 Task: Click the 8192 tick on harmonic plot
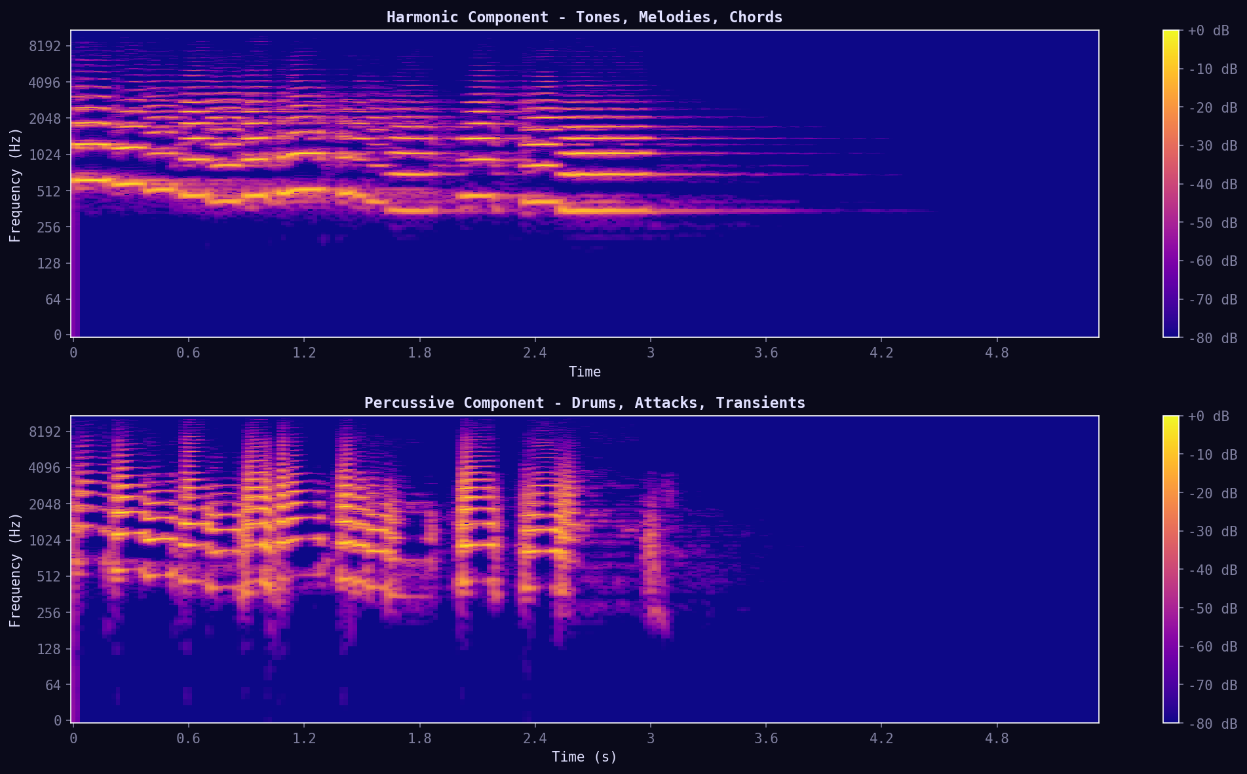click(44, 46)
